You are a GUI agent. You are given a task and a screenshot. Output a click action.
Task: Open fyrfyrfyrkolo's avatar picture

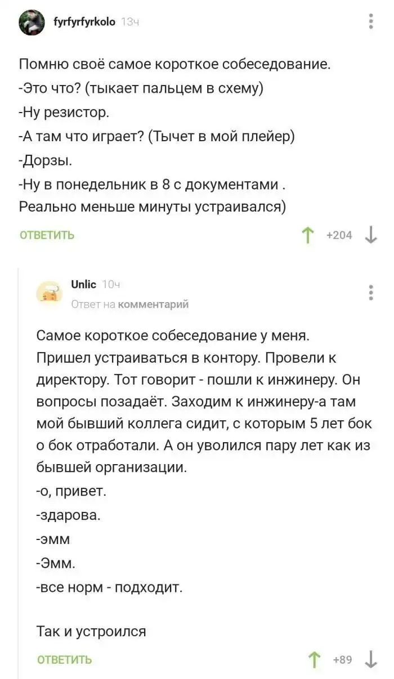(x=32, y=23)
